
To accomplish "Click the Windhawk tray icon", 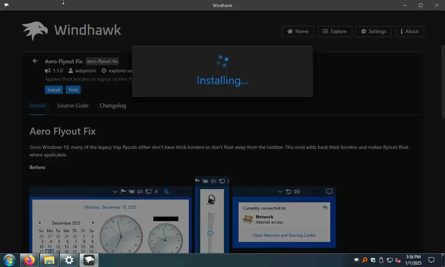I will [356, 260].
